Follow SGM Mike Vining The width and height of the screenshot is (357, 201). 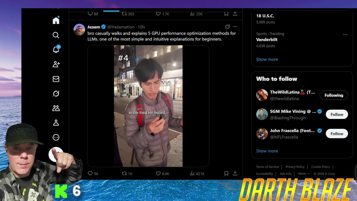tap(337, 114)
